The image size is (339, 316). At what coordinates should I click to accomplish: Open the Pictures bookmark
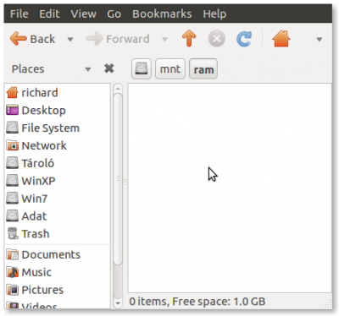click(x=58, y=290)
